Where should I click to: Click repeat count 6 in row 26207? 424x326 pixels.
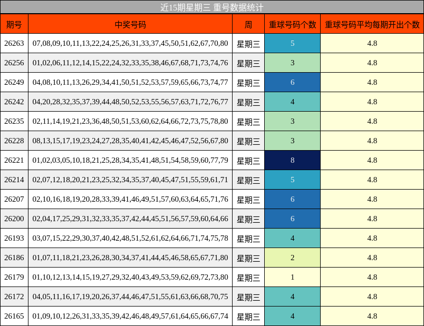pos(292,199)
